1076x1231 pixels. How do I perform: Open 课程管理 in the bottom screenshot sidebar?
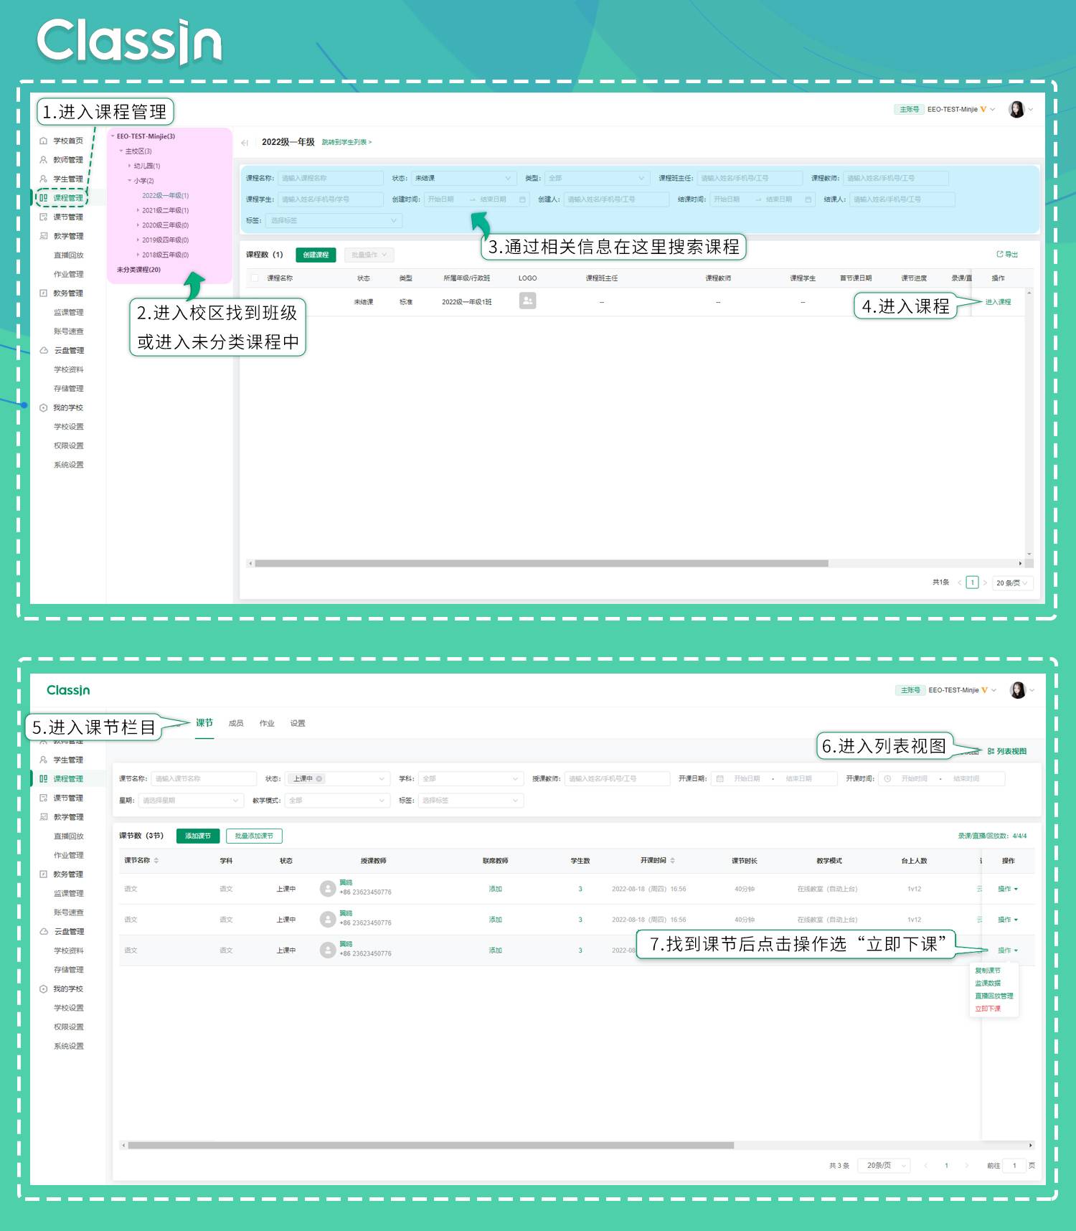[x=62, y=779]
